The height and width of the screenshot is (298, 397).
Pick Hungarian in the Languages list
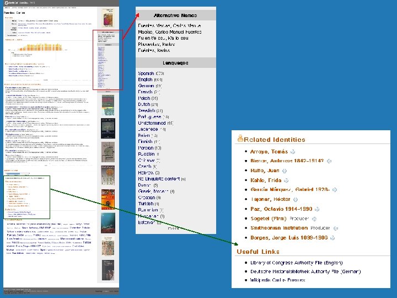pos(149,216)
